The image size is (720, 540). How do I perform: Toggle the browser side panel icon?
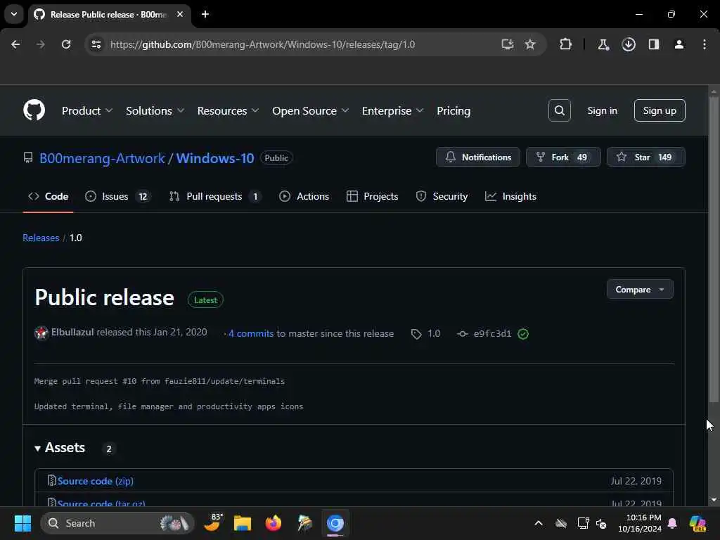pos(653,44)
